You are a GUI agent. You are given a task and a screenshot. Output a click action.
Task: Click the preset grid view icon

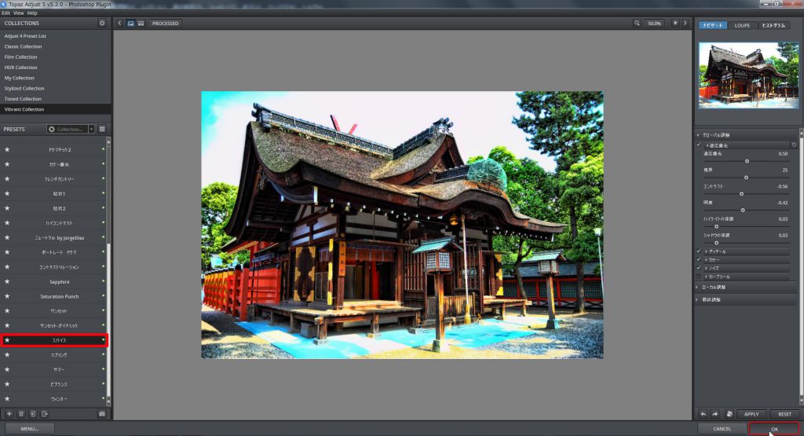[x=102, y=129]
